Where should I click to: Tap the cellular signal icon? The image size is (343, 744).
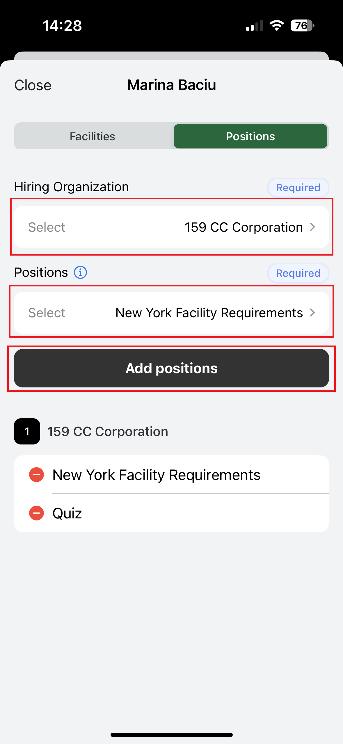click(255, 26)
